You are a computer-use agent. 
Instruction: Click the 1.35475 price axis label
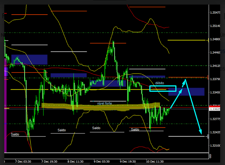(x=216, y=12)
